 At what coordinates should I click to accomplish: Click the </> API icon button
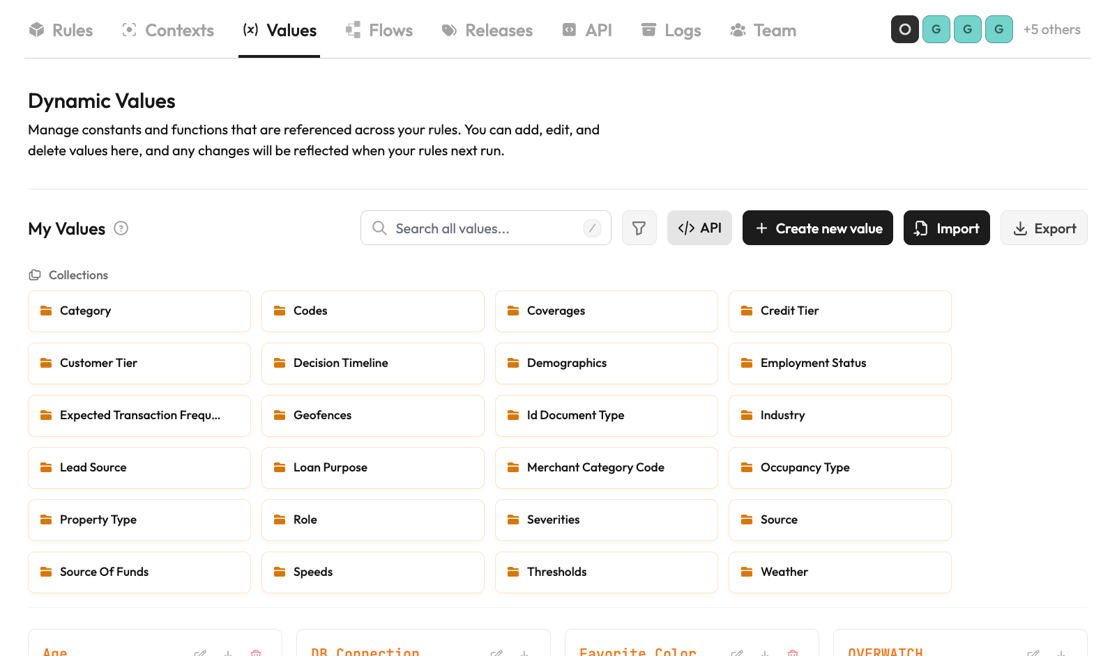[699, 228]
